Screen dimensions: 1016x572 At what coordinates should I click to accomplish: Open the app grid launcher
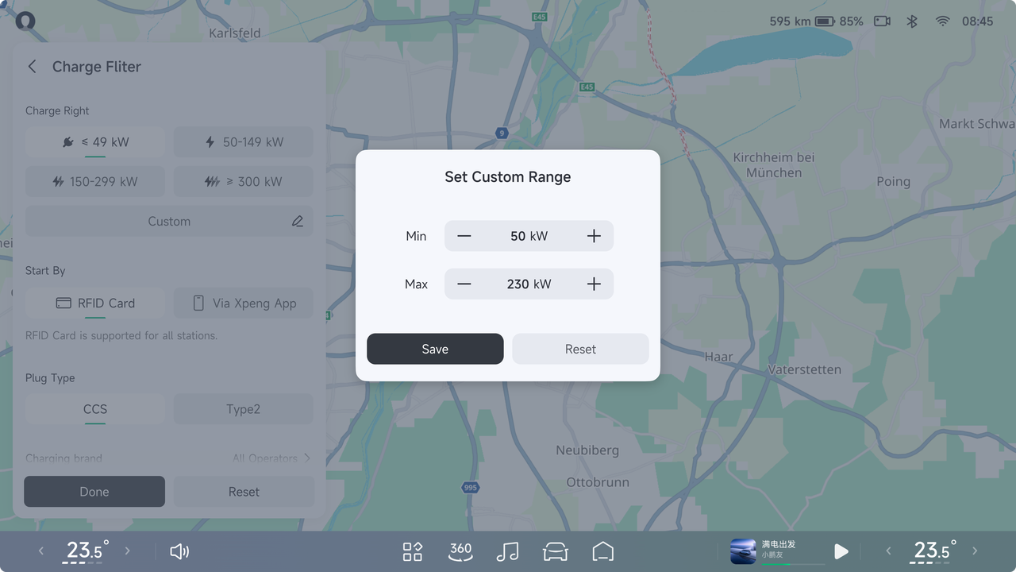[412, 551]
